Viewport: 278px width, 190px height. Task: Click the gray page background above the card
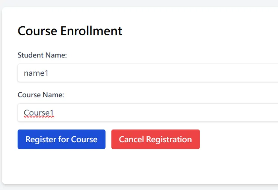[139, 3]
